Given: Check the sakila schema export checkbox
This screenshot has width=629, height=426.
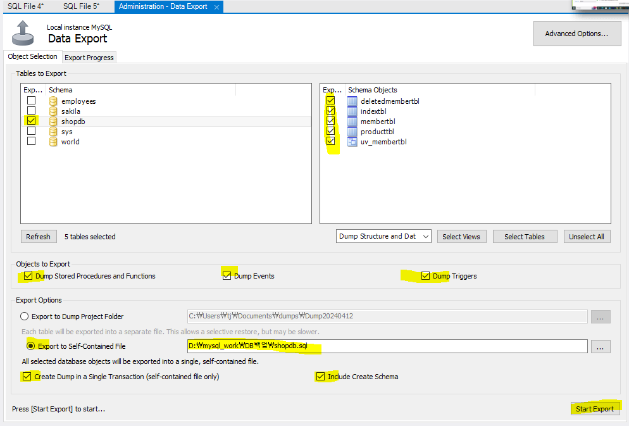Looking at the screenshot, I should point(31,110).
